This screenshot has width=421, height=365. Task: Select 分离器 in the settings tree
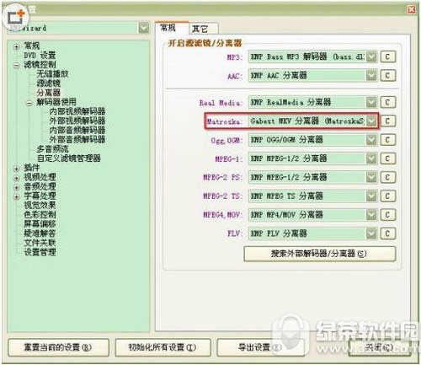tap(48, 93)
